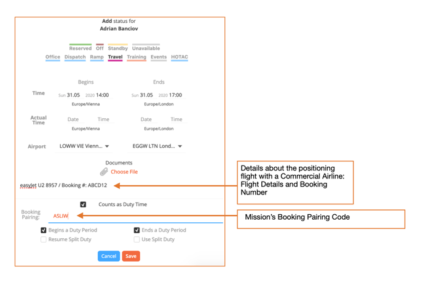Viewport: 423px width, 293px height.
Task: Open the LOWW VIE Vienna airport dropdown
Action: point(84,146)
